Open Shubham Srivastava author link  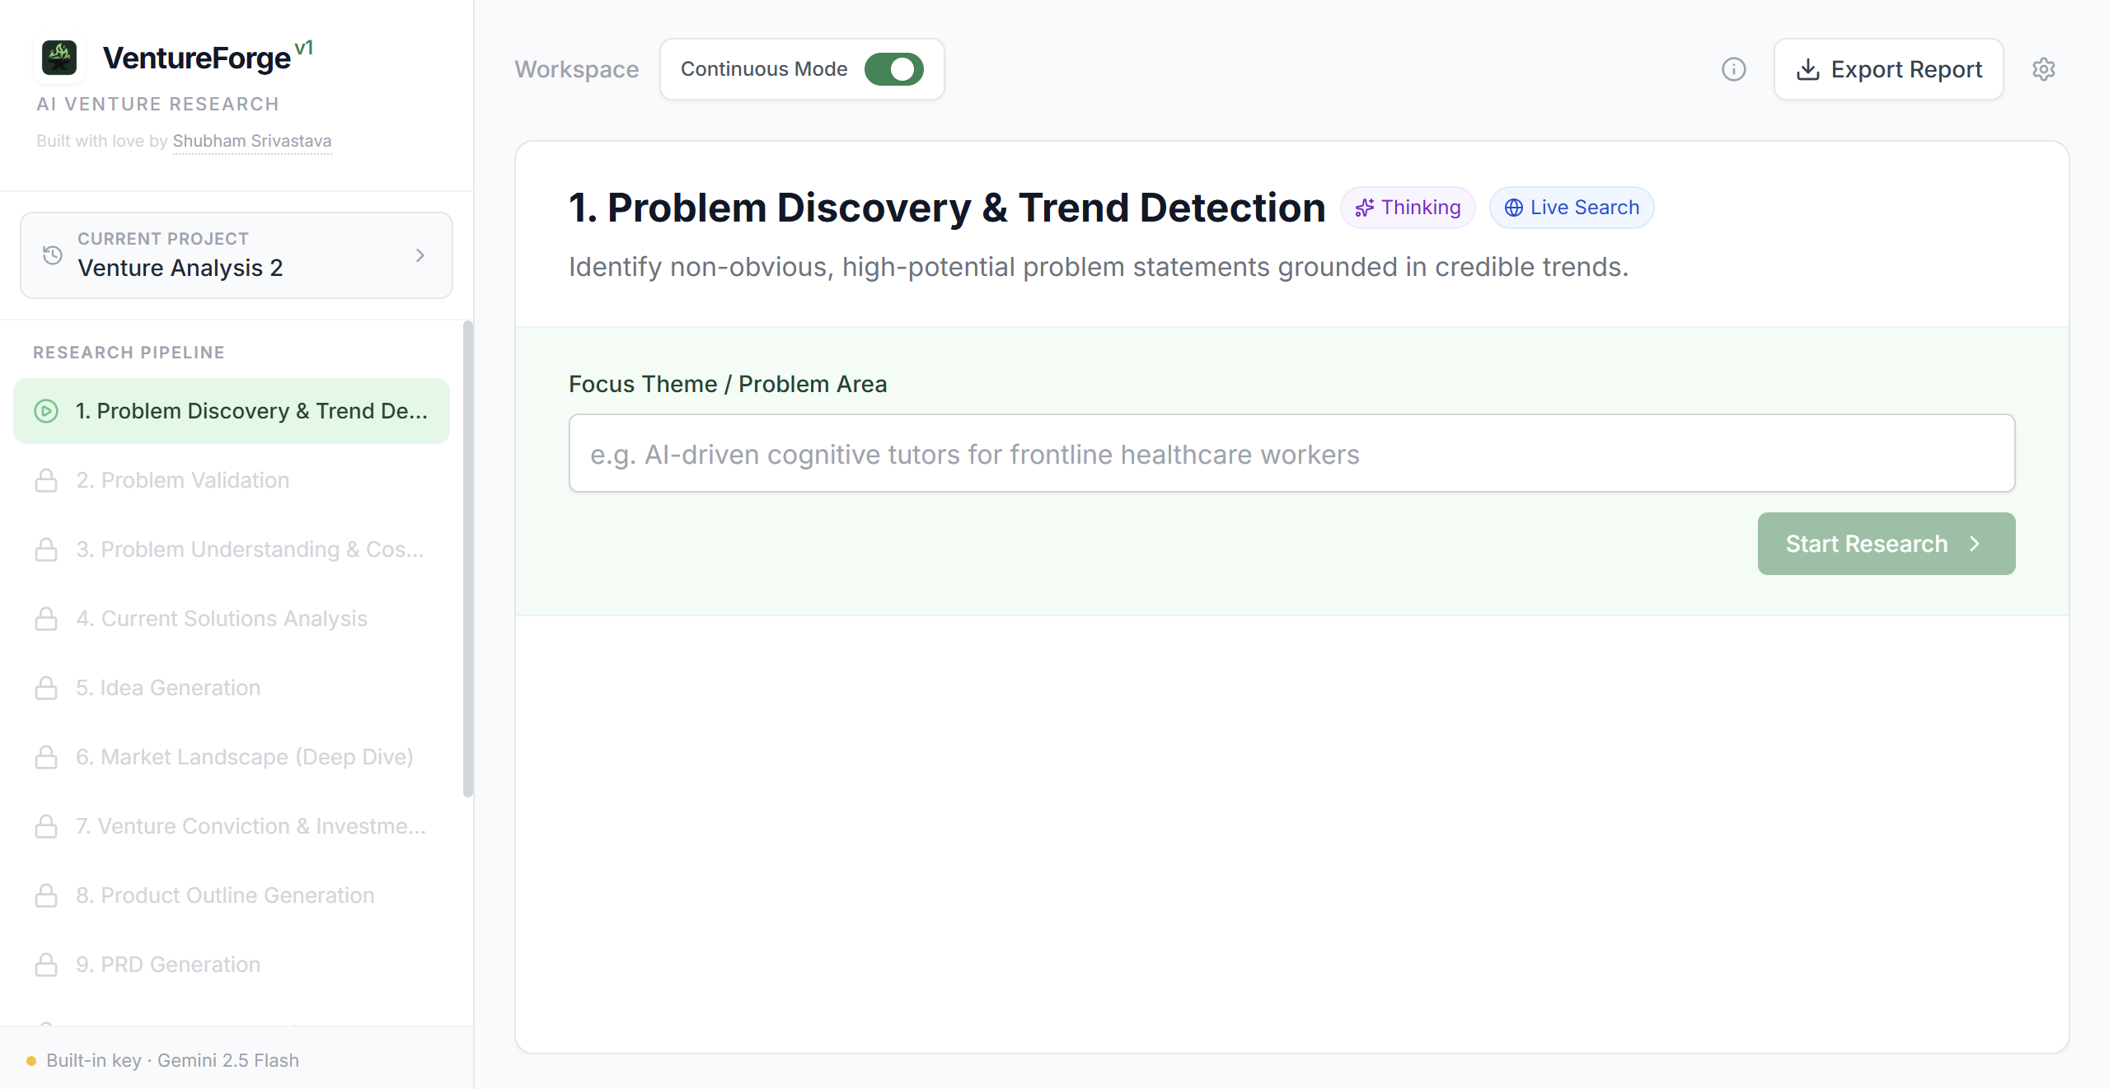(x=252, y=141)
